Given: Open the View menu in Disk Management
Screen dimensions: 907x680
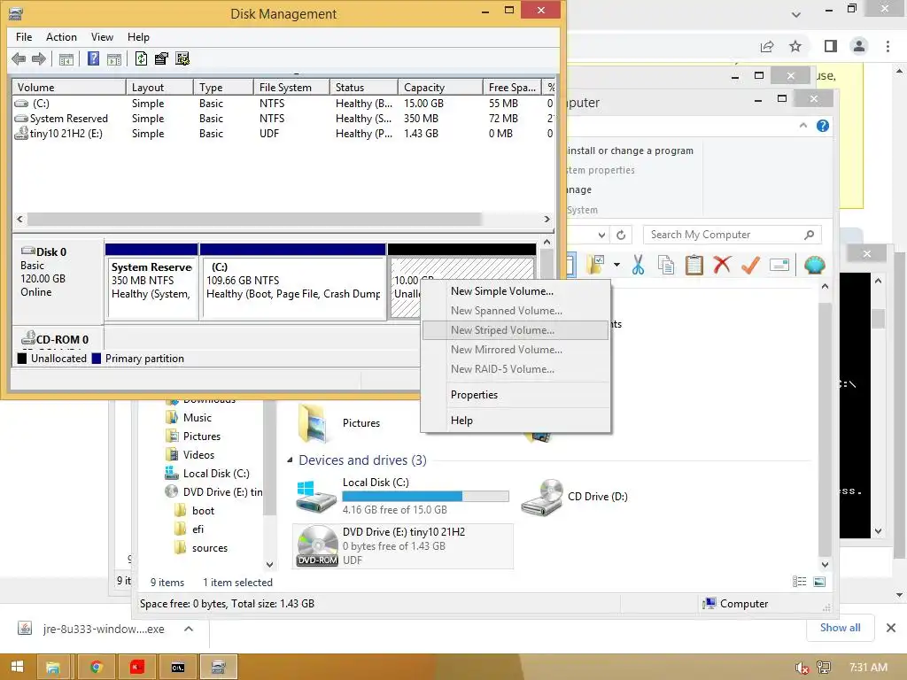Looking at the screenshot, I should (102, 37).
